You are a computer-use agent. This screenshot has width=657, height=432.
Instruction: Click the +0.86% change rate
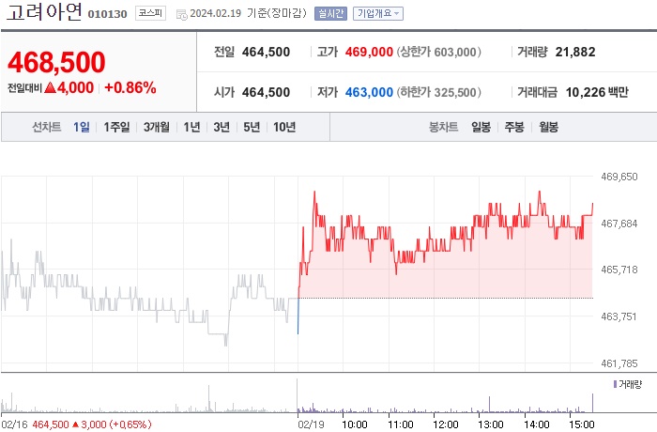coord(130,87)
